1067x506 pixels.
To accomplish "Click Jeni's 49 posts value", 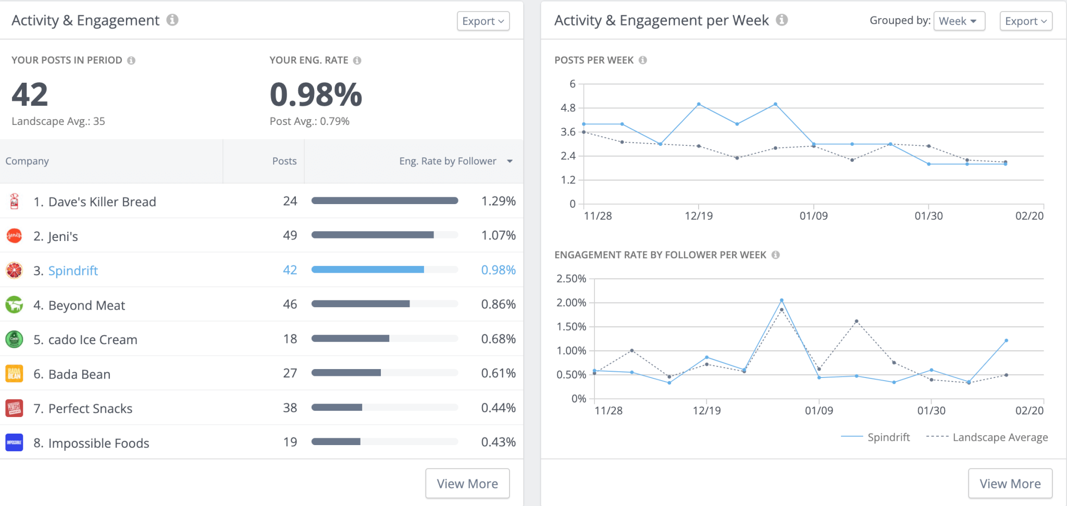I will pyautogui.click(x=290, y=235).
